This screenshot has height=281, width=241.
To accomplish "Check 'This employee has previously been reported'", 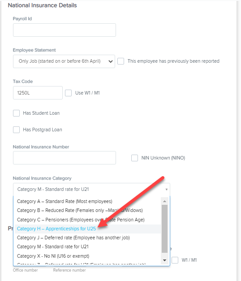I will tap(121, 61).
